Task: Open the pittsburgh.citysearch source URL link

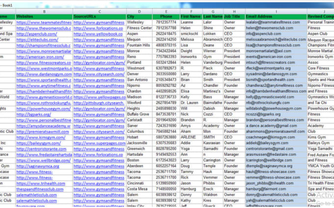Action: pyautogui.click(x=99, y=103)
